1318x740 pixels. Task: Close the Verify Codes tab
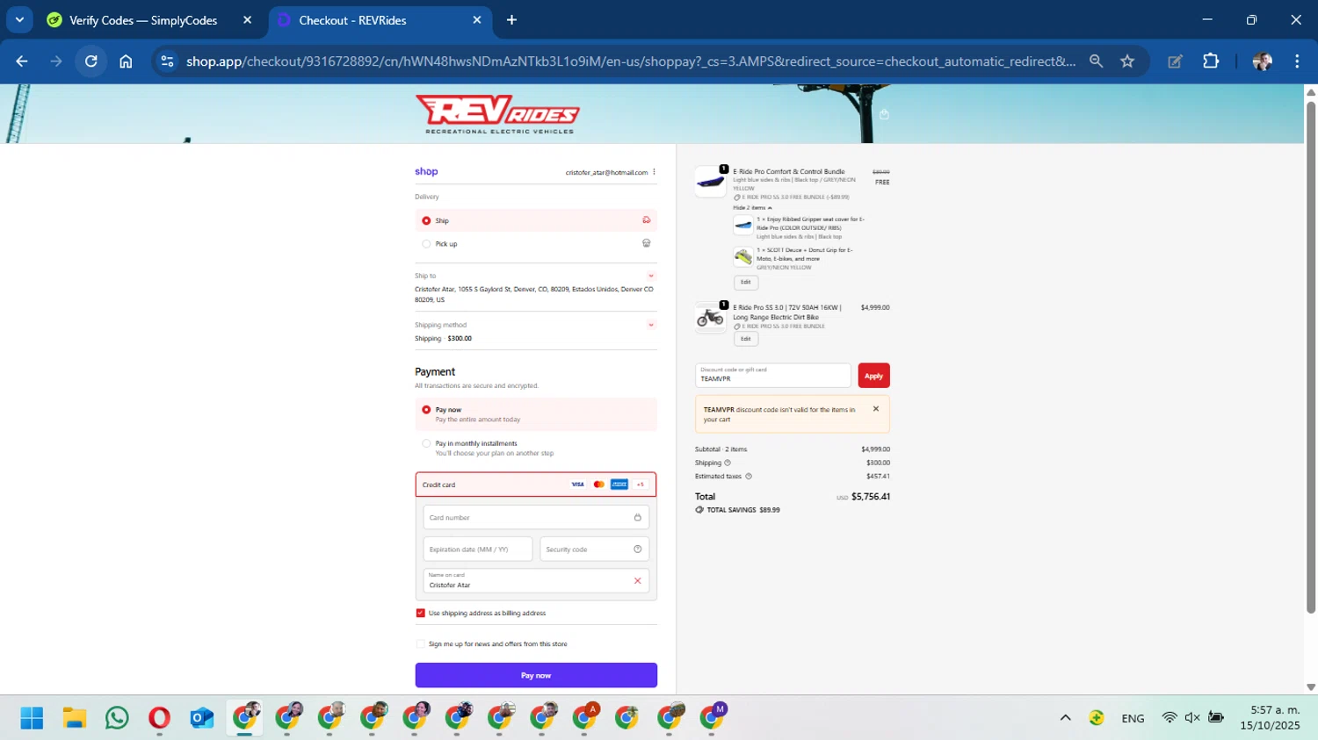click(247, 20)
